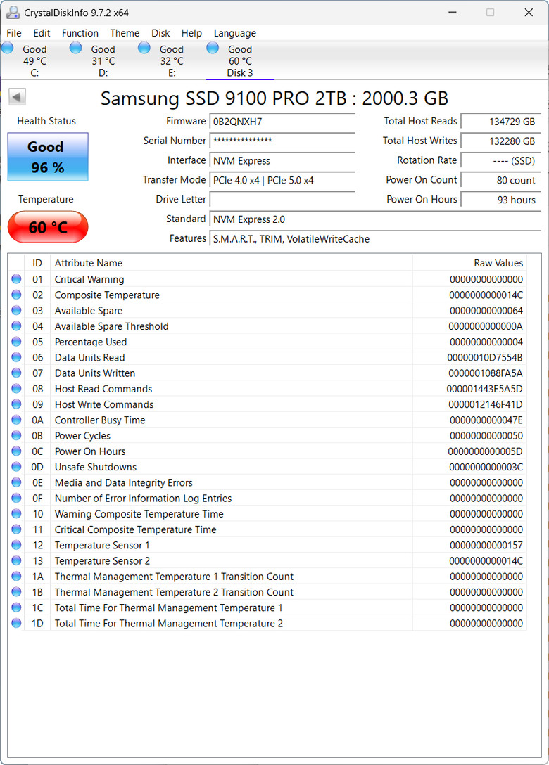The width and height of the screenshot is (549, 765).
Task: Click status orb of Available Spare row
Action: (17, 310)
